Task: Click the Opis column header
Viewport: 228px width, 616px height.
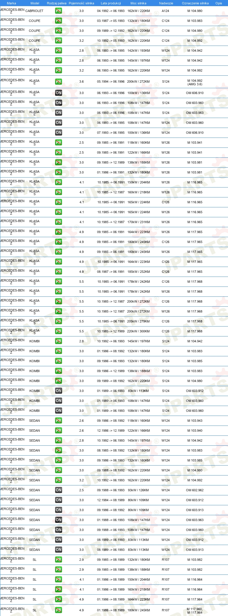Action: click(219, 3)
